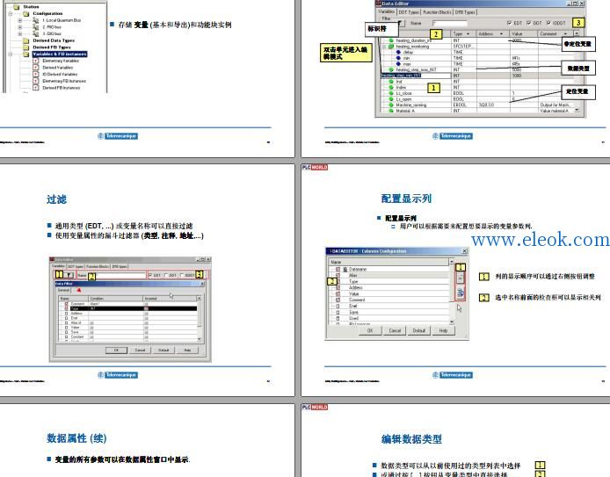Click the DIO bus icon

pyautogui.click(x=36, y=33)
